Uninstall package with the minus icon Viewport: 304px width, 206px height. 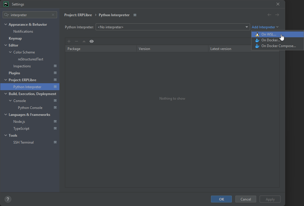[x=77, y=41]
